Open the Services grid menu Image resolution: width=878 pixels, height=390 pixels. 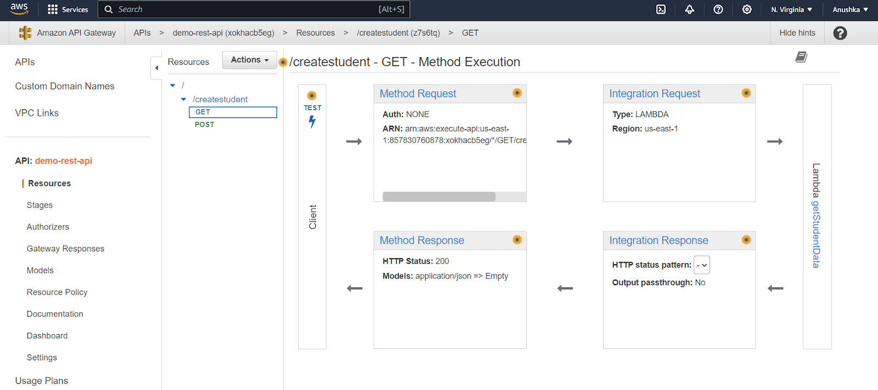coord(68,9)
